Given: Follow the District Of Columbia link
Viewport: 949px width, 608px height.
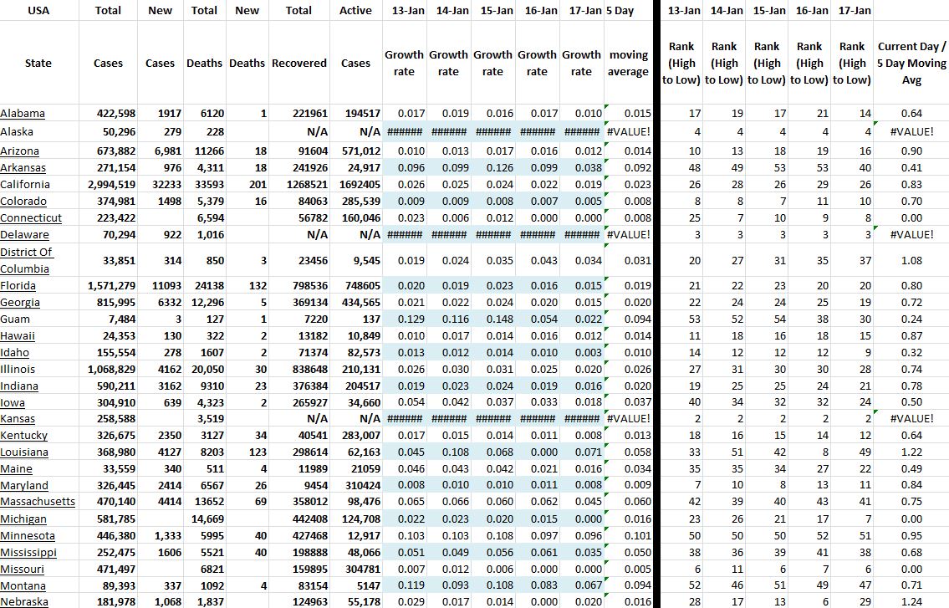Looking at the screenshot, I should [x=26, y=260].
